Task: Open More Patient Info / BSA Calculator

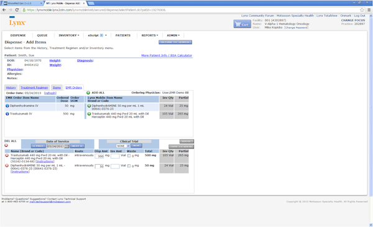Action: pyautogui.click(x=167, y=55)
